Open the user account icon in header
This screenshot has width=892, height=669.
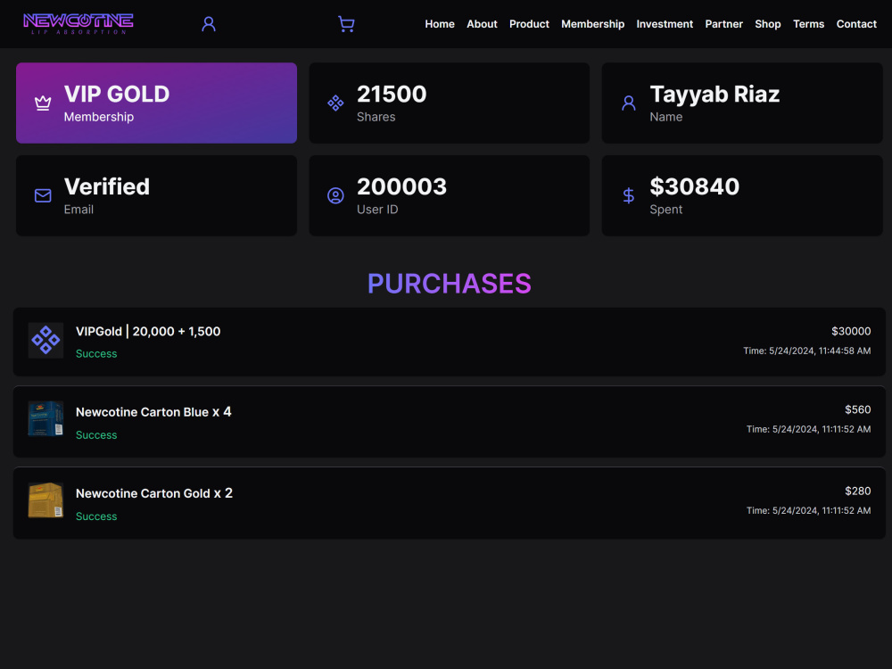209,24
